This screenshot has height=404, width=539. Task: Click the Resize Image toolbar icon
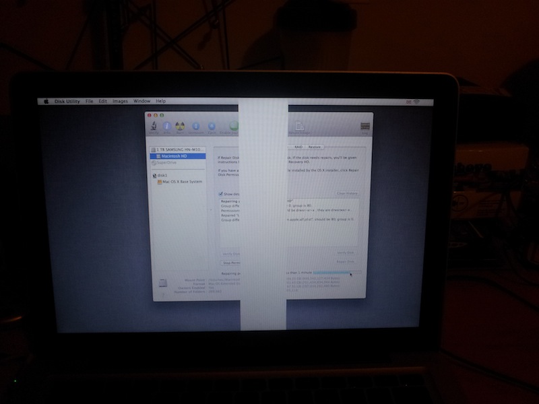(299, 126)
